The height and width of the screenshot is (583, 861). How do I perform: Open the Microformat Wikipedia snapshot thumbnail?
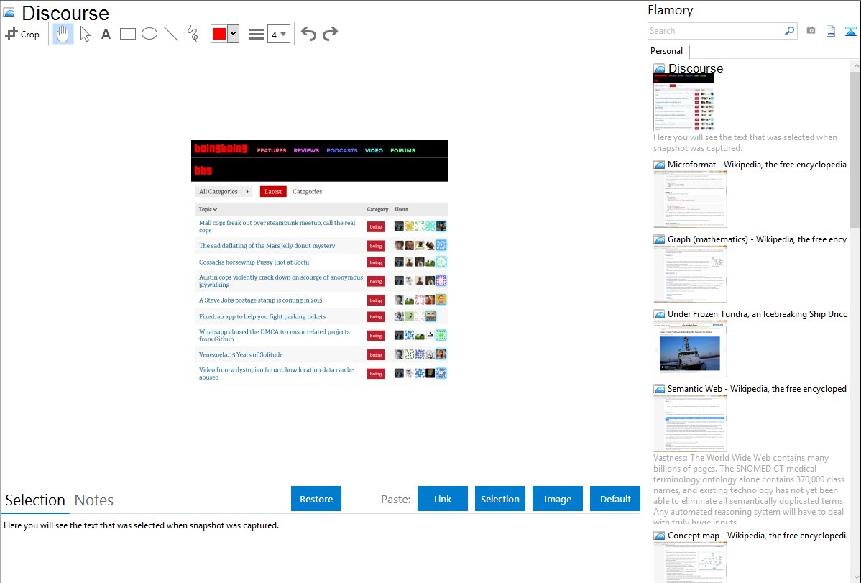[690, 199]
